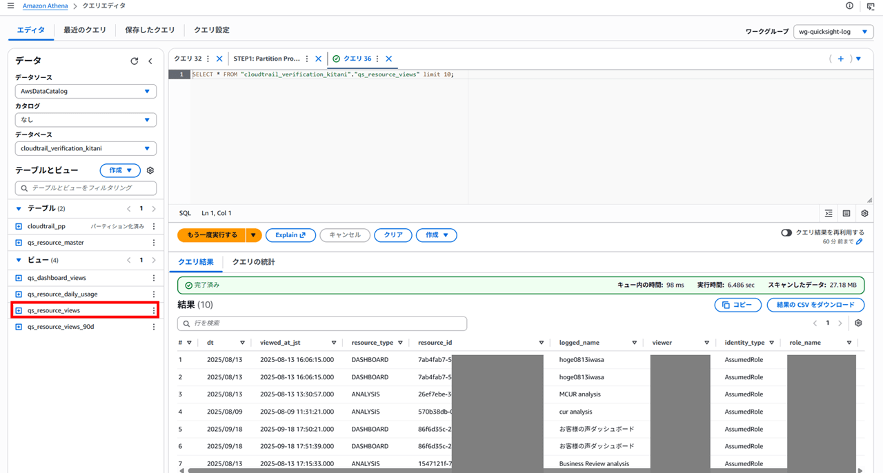Click the info icon in top bar
The height and width of the screenshot is (473, 883).
(849, 6)
